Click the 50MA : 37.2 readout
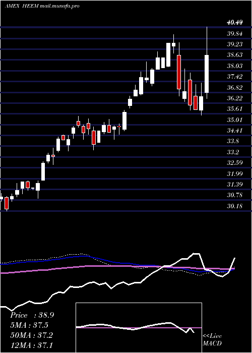This screenshot has width=252, height=353. [31, 335]
